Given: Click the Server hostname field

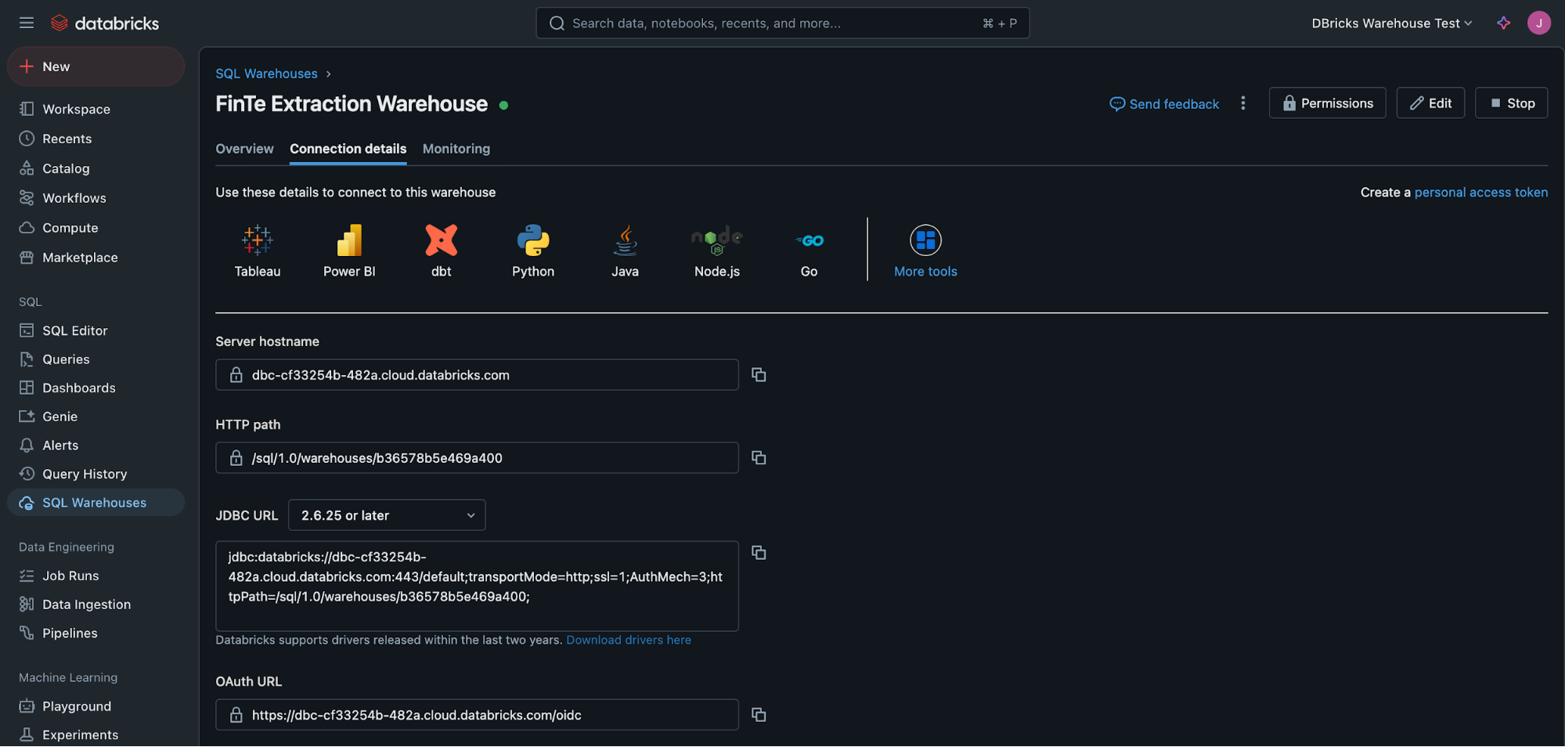Looking at the screenshot, I should pos(477,375).
